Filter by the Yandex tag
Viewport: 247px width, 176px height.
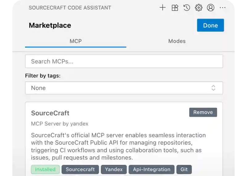coord(114,169)
